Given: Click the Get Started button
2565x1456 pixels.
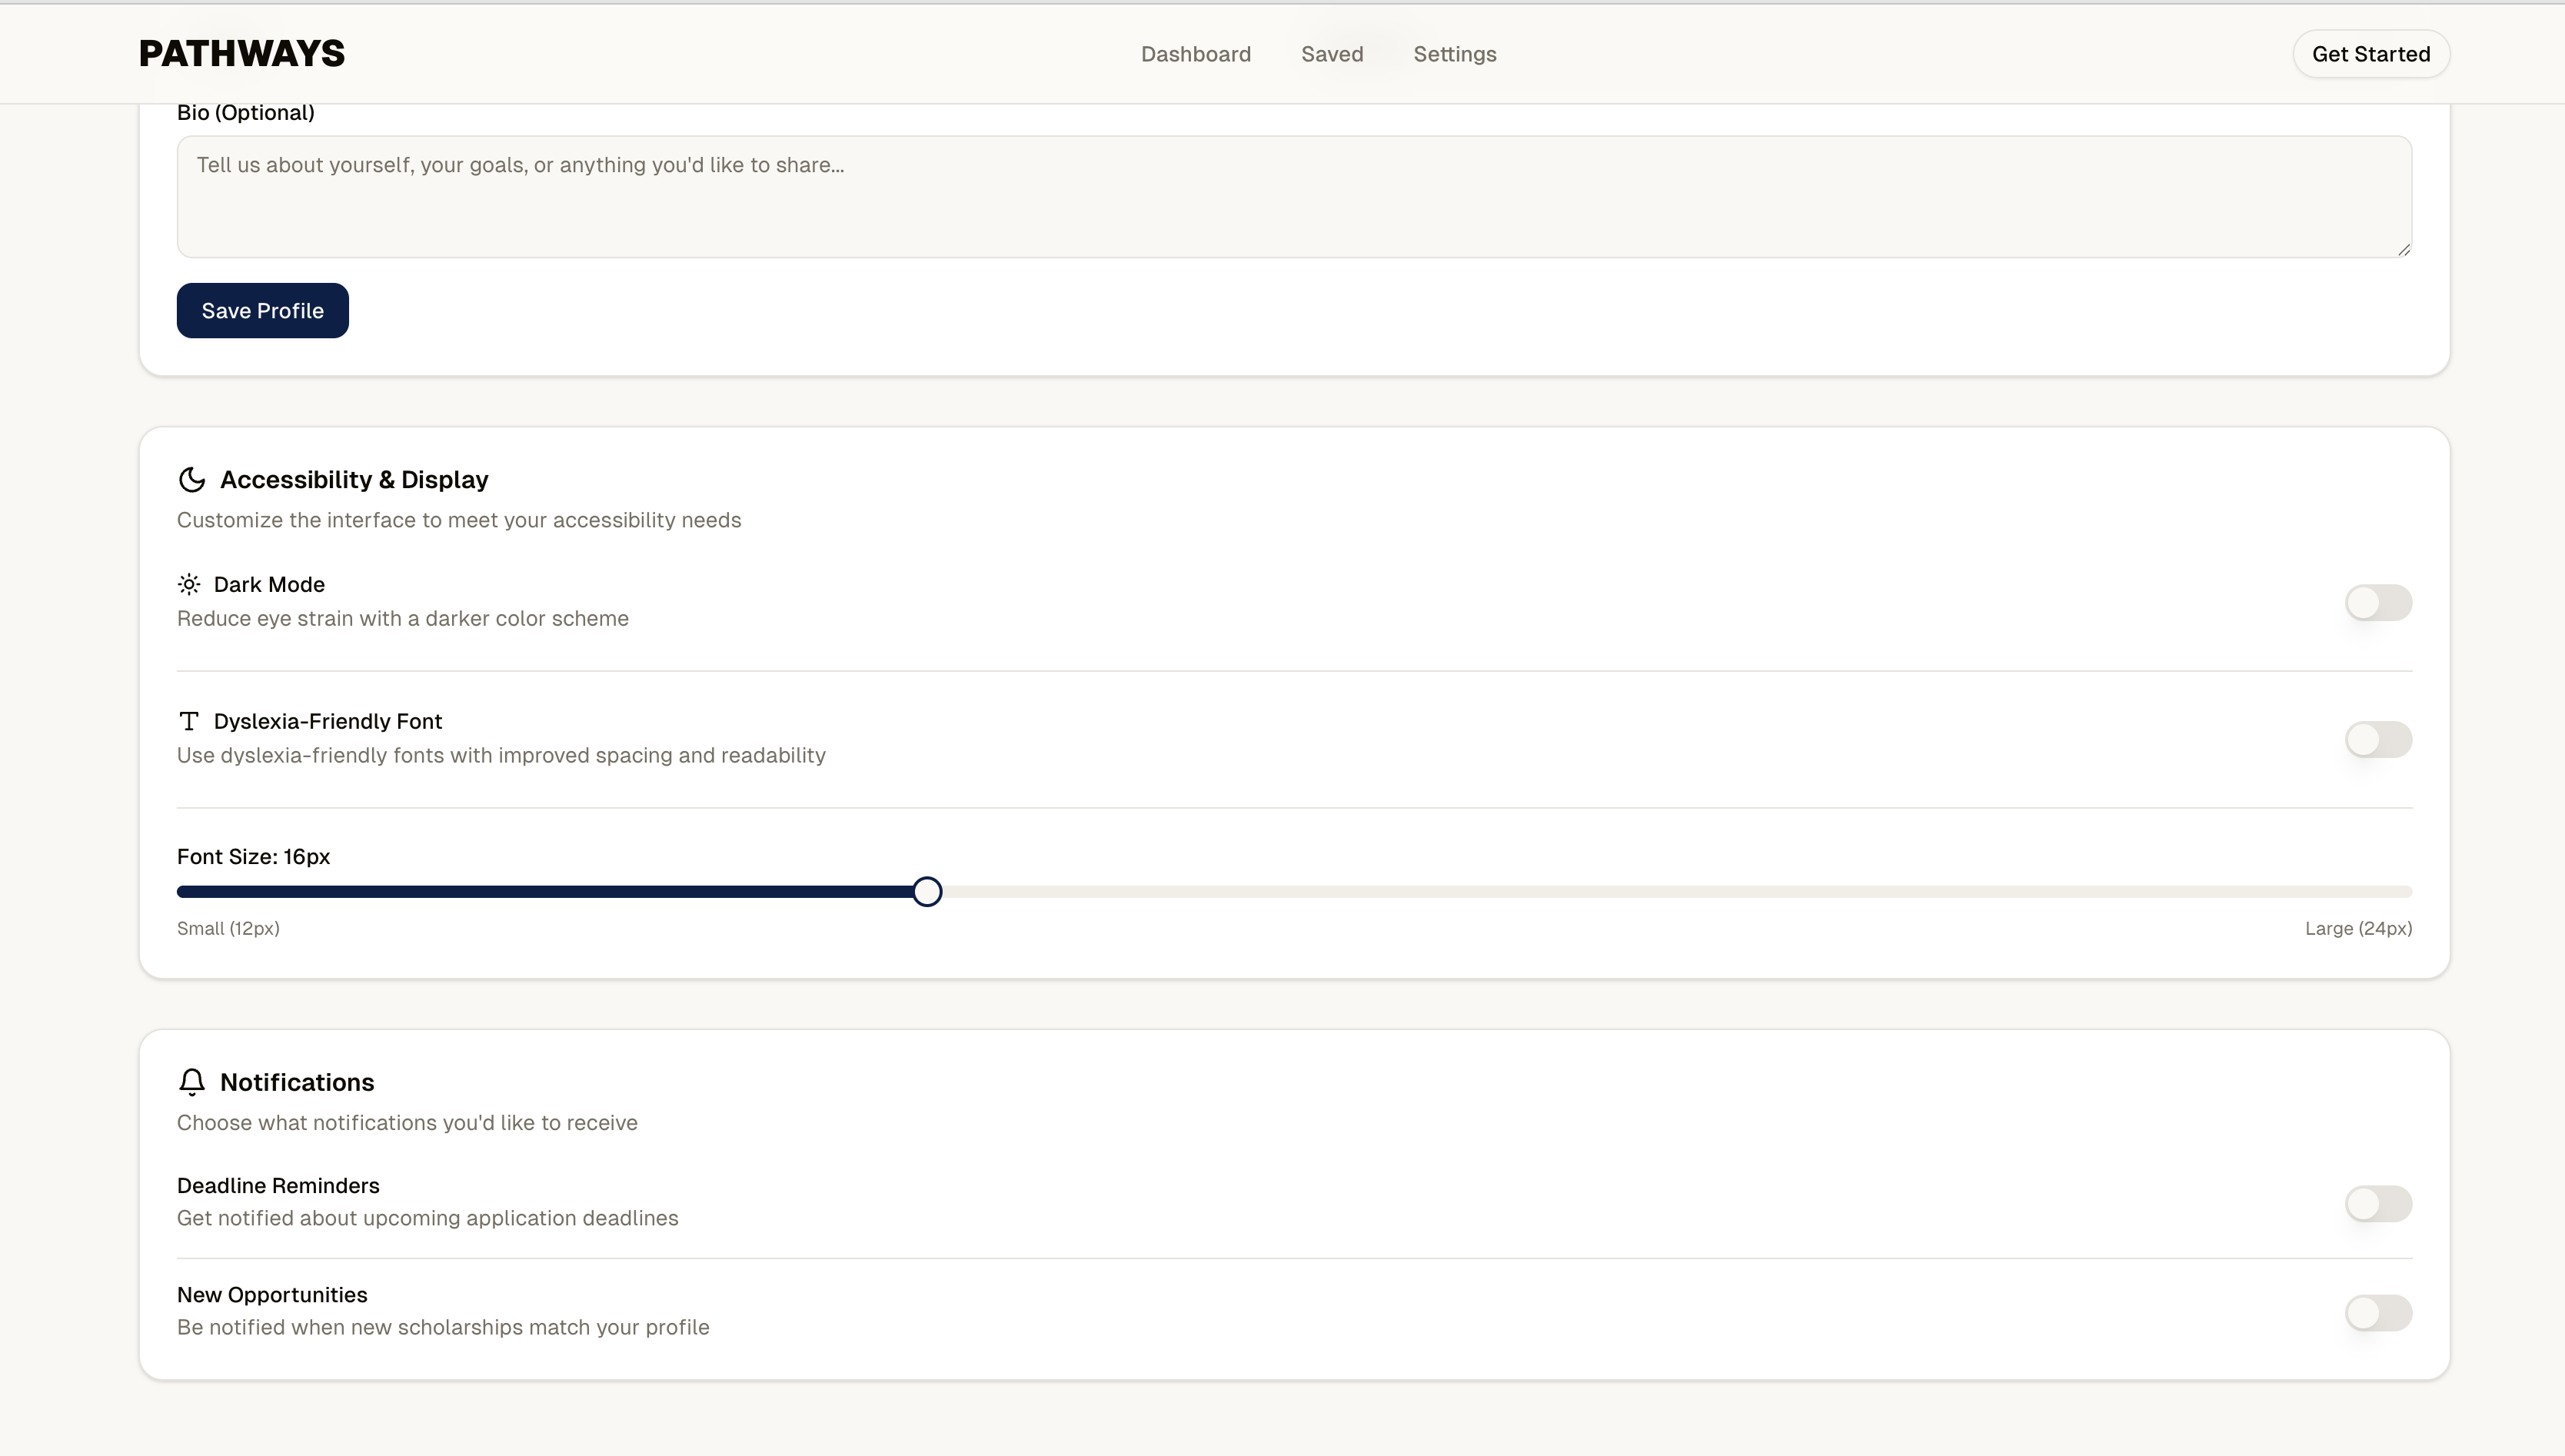Looking at the screenshot, I should point(2371,54).
